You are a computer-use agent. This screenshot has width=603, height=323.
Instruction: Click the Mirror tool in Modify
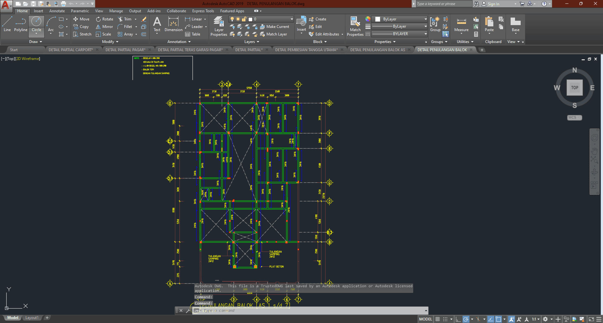point(104,27)
